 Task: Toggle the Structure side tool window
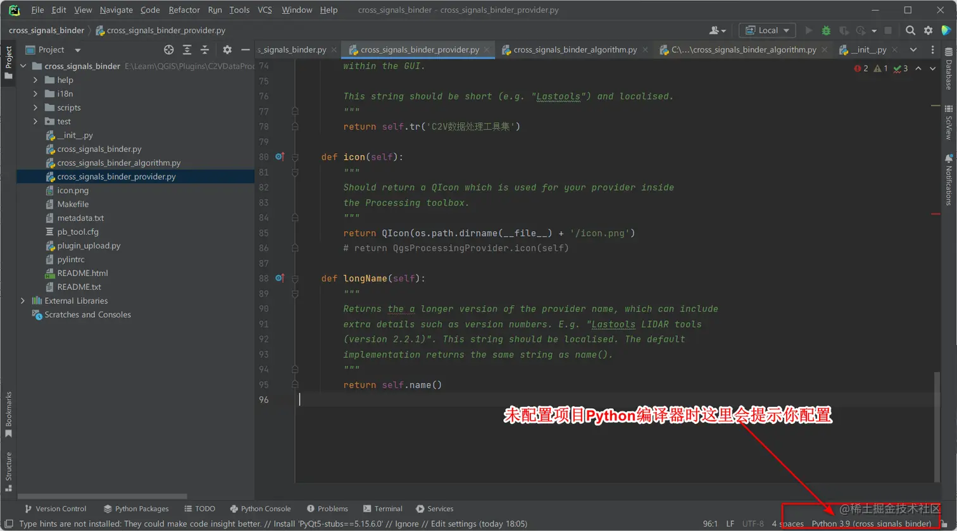[8, 472]
